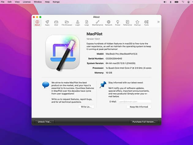Expand the toolbar overflow chevron

coord(158,22)
